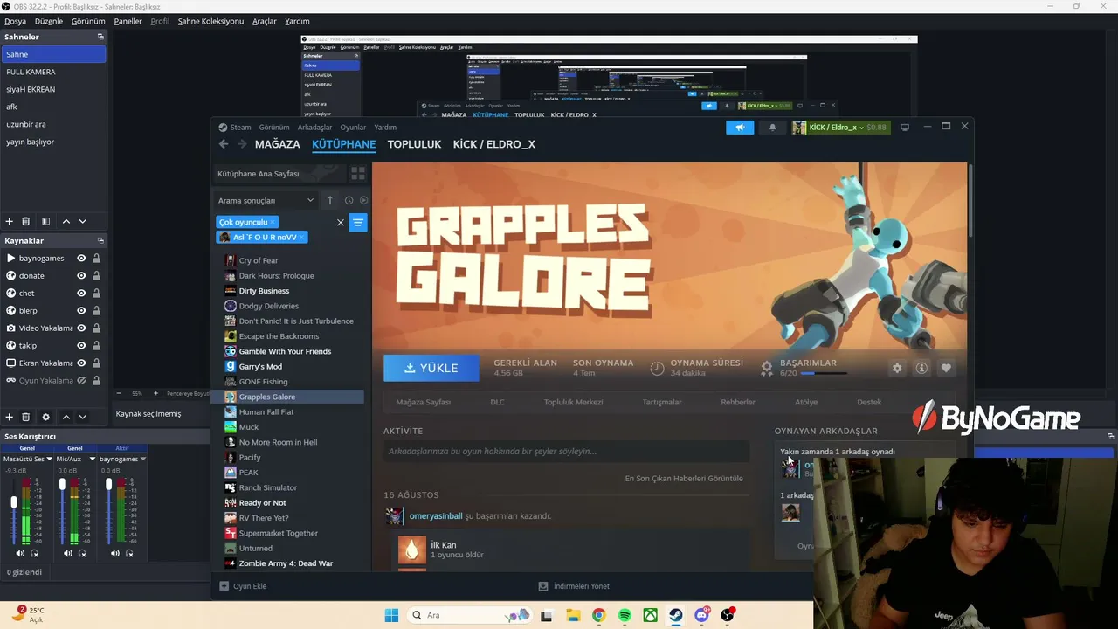Viewport: 1118px width, 629px height.
Task: Select the 'siyaH EKREAN' scene
Action: pyautogui.click(x=54, y=89)
